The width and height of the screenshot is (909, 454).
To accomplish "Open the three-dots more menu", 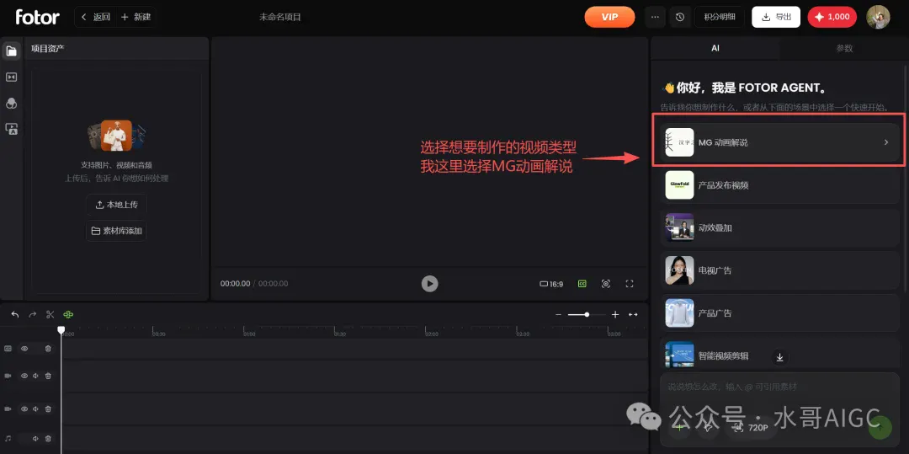I will [x=655, y=17].
